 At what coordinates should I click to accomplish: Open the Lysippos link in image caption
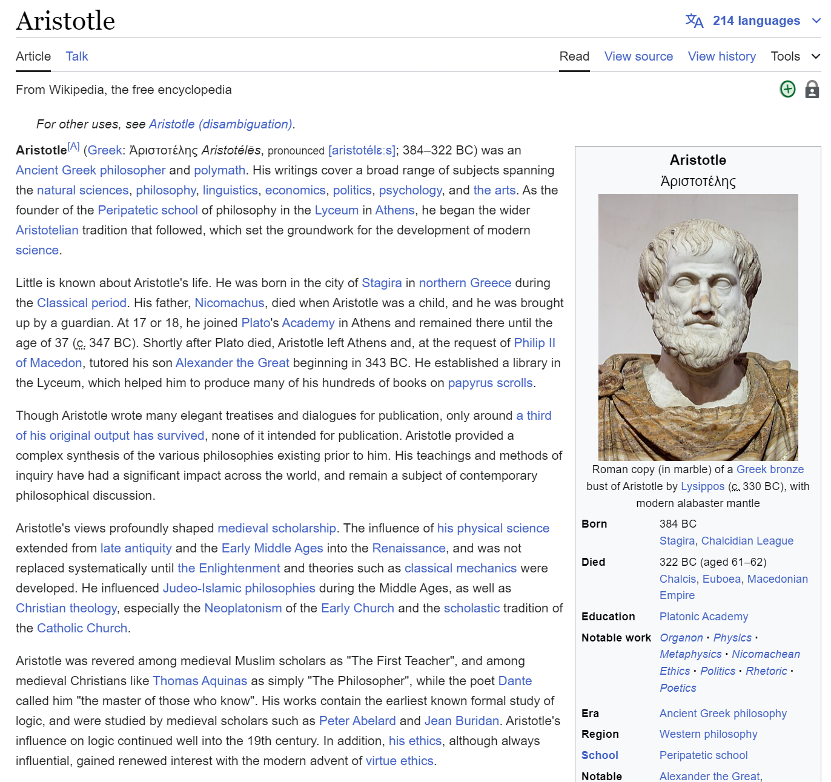click(703, 486)
